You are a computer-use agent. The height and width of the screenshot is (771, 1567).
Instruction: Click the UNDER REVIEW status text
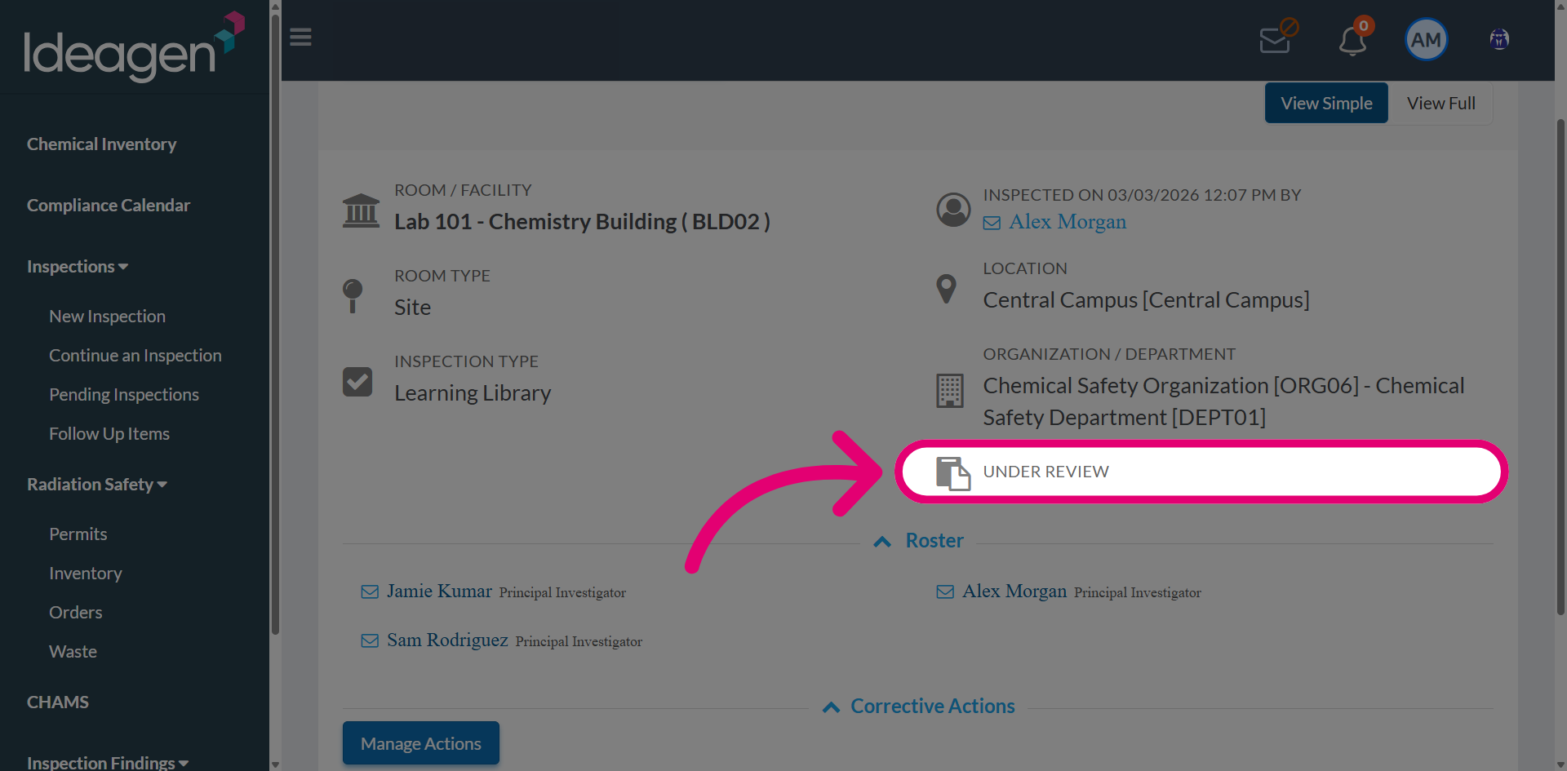click(x=1046, y=472)
